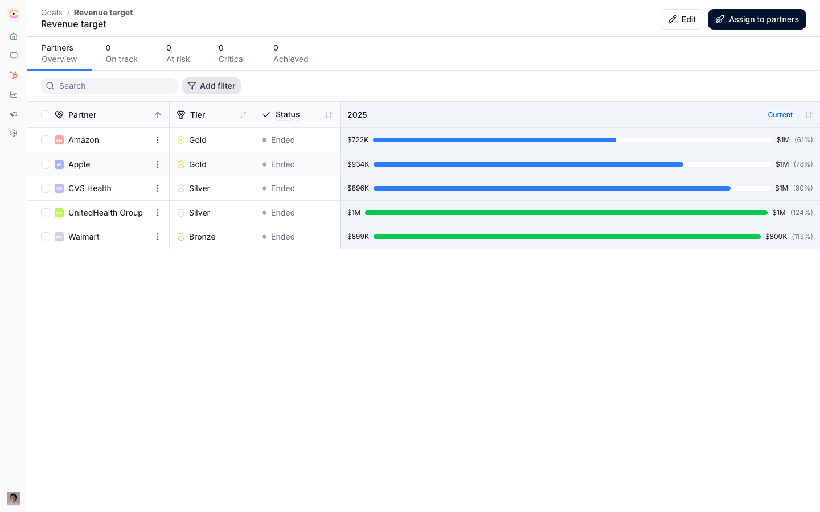Screen dimensions: 820x512
Task: Click the (90%) percentage value
Action: point(803,188)
